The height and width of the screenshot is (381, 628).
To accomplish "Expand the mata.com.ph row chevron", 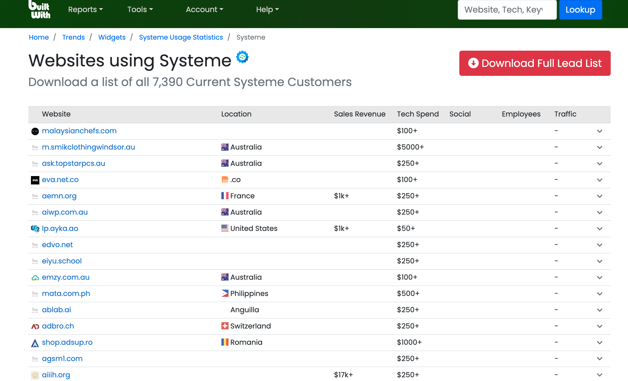I will tap(599, 294).
